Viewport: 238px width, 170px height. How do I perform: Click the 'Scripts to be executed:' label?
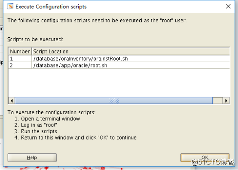click(35, 39)
